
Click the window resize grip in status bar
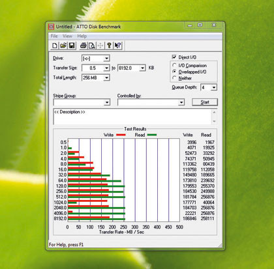220,245
